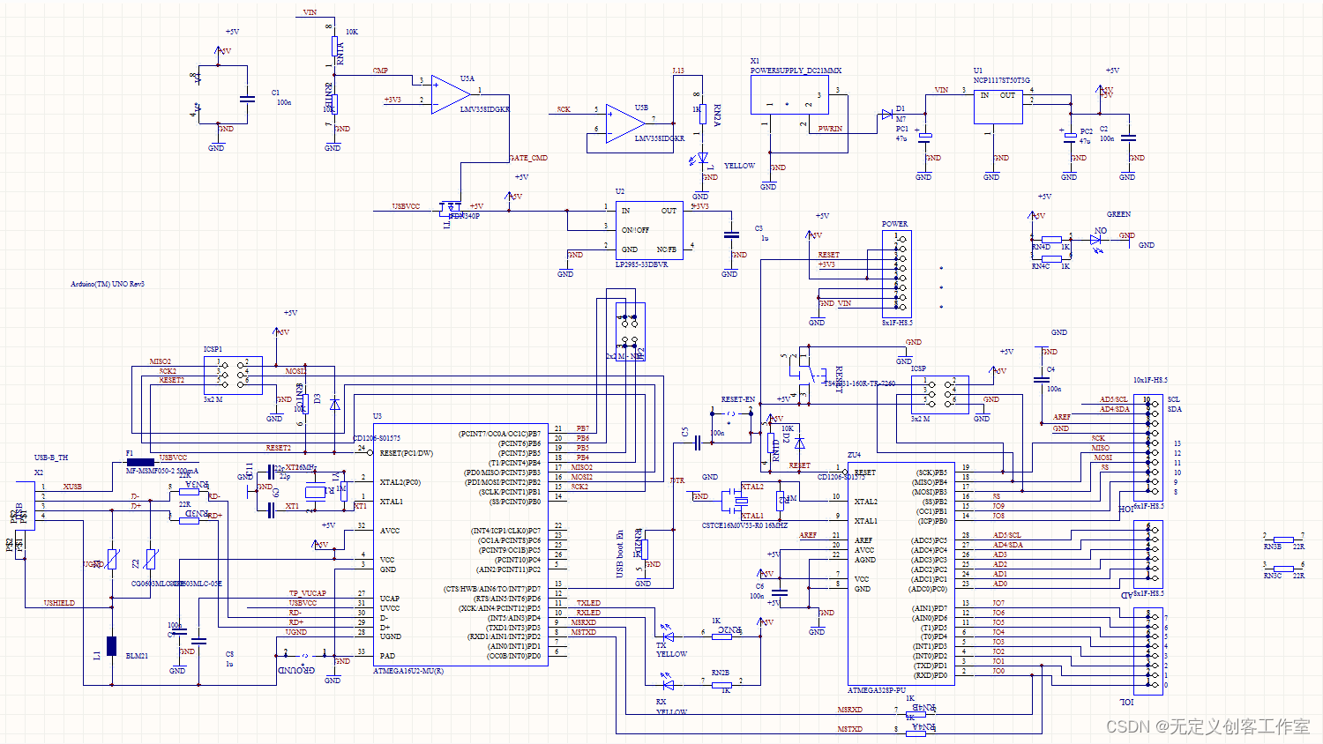Select the TS42031-160R-TR-7260 part label
This screenshot has width=1323, height=744.
(x=860, y=383)
